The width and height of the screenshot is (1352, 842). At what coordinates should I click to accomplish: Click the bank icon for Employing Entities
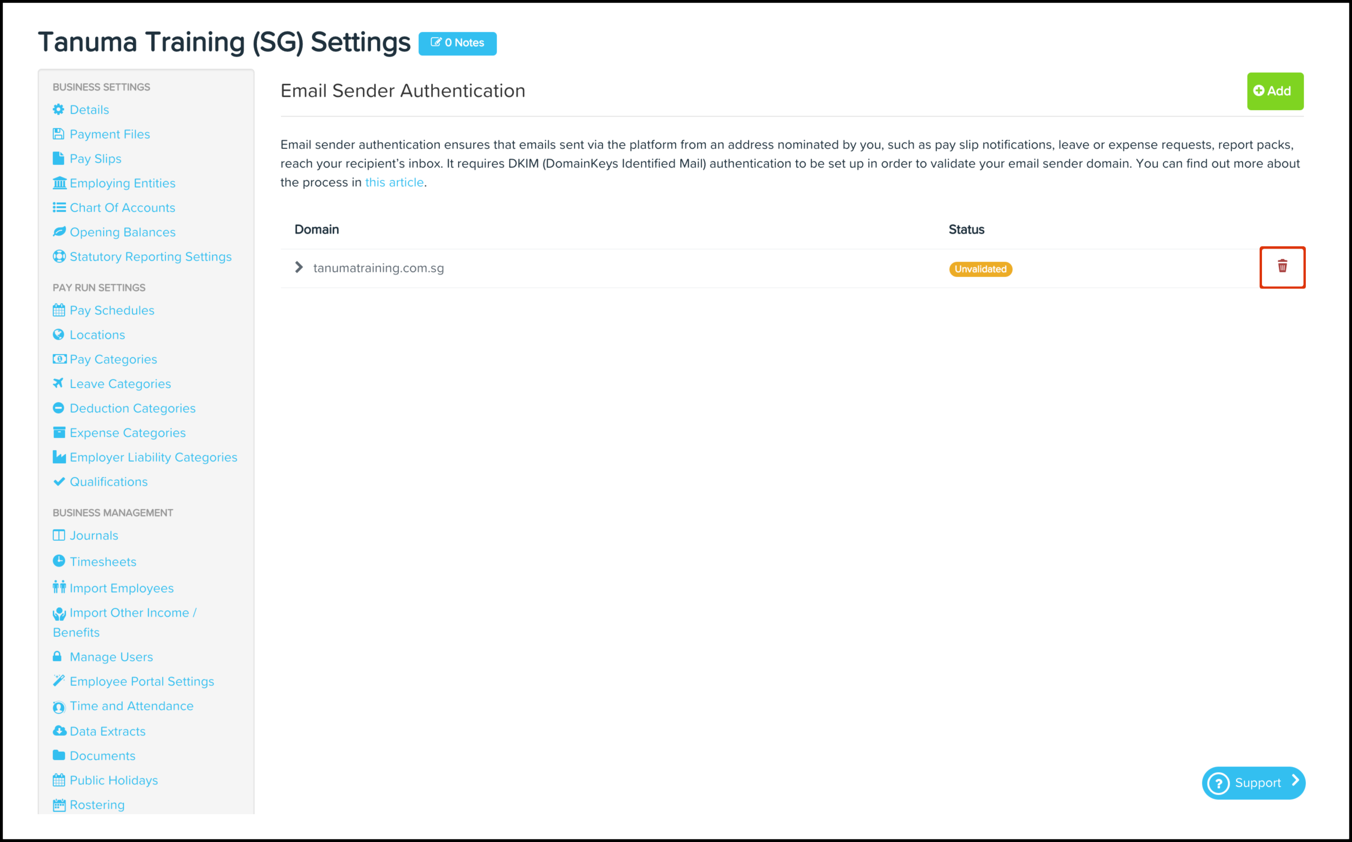click(x=59, y=183)
